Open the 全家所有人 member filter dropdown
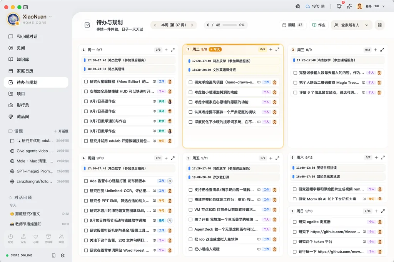The width and height of the screenshot is (394, 262). pos(352,25)
